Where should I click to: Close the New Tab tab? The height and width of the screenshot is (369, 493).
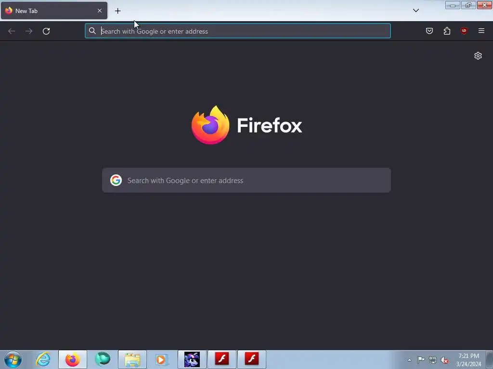click(100, 11)
